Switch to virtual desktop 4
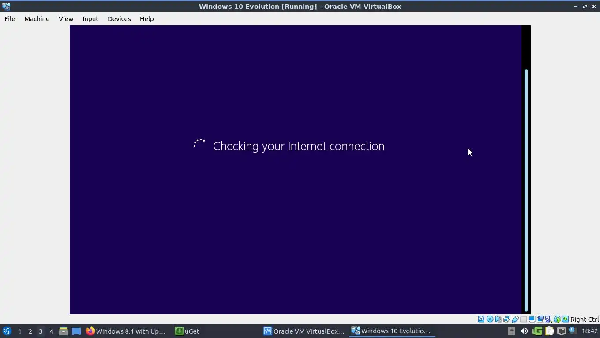The width and height of the screenshot is (600, 338). coord(51,331)
